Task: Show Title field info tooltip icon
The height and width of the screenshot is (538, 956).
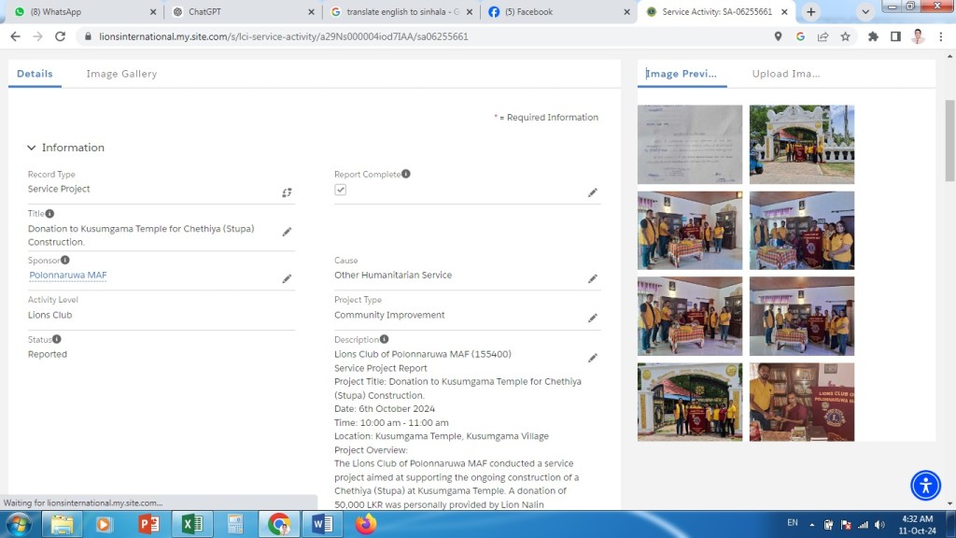Action: click(49, 214)
